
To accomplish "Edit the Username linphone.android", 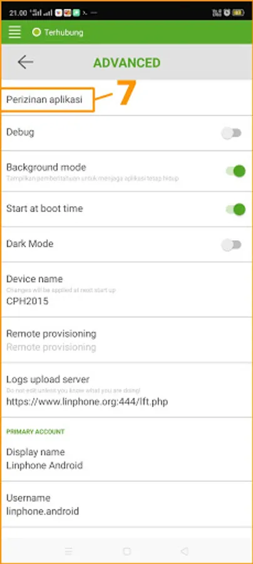I will click(x=126, y=504).
